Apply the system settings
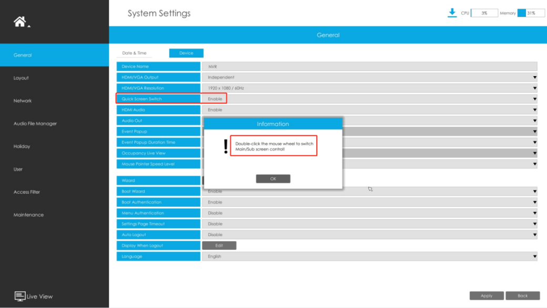This screenshot has height=308, width=547. [x=487, y=296]
